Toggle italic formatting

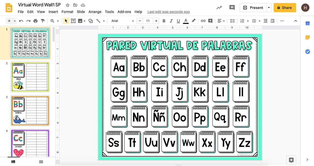[171, 21]
